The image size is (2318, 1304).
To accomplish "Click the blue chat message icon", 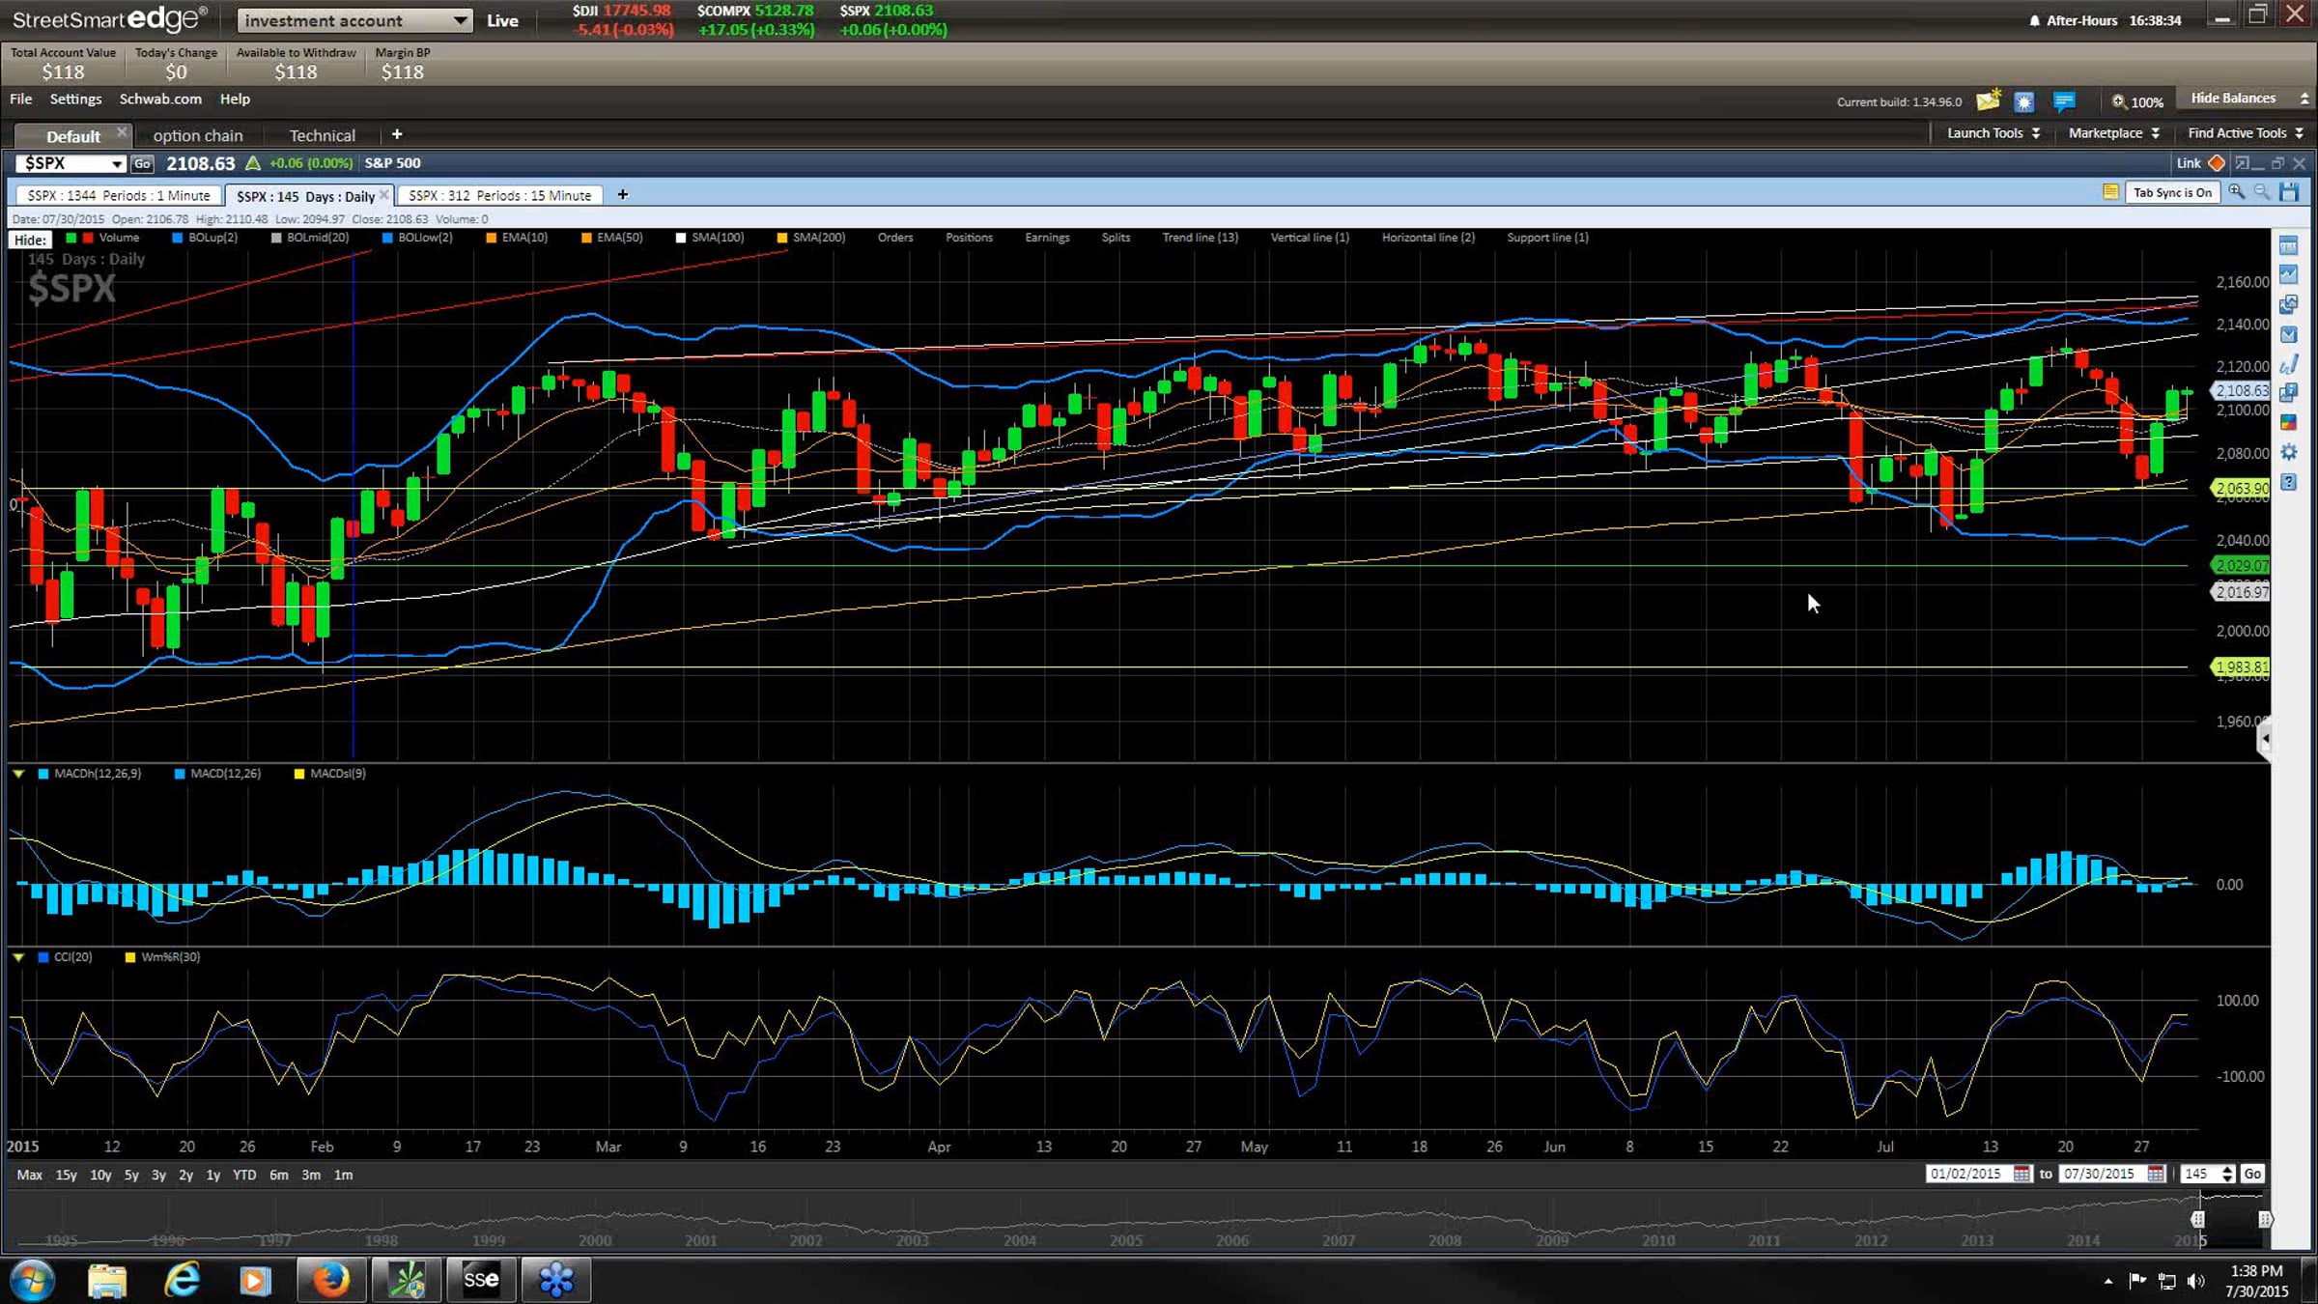I will point(2064,100).
